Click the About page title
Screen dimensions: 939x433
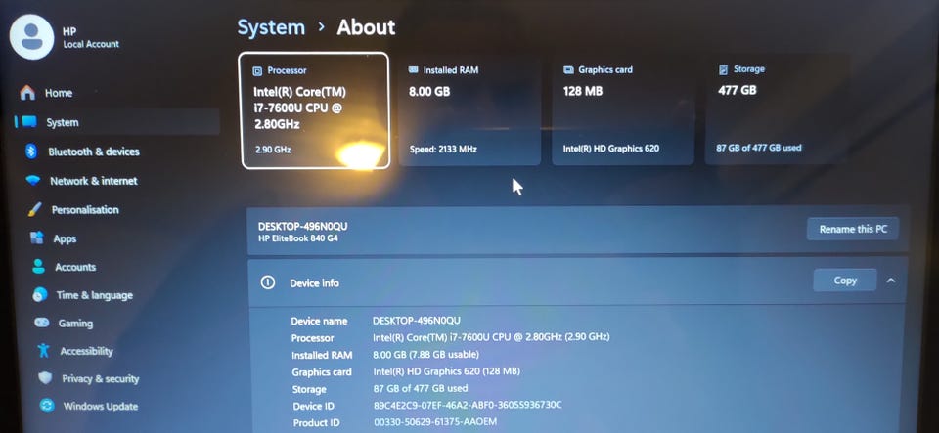coord(366,27)
